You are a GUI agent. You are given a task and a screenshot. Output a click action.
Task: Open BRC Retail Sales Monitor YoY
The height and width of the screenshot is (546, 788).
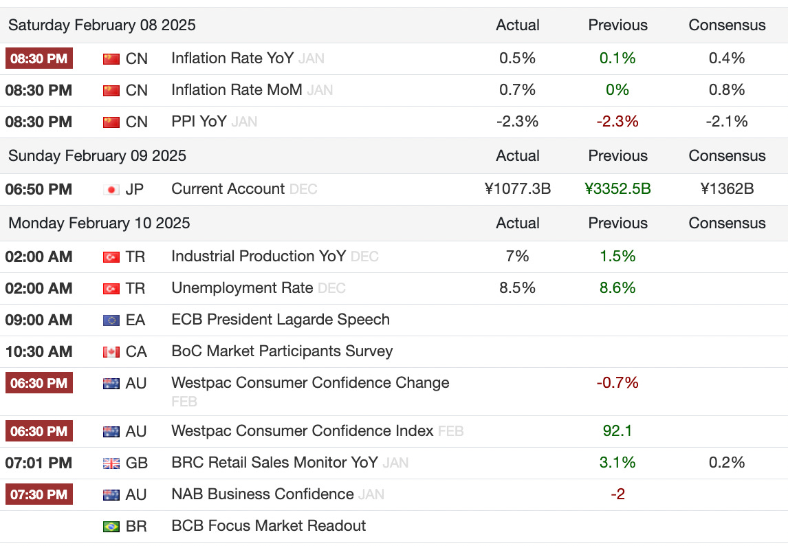click(x=274, y=463)
